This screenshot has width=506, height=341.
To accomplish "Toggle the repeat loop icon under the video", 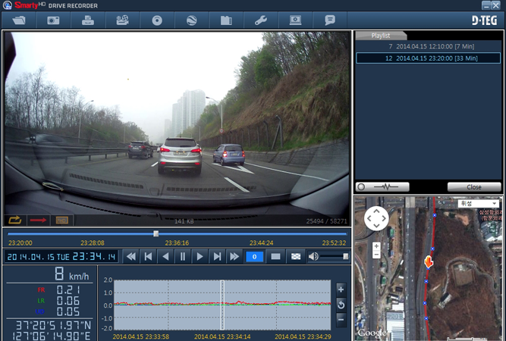I will coord(15,221).
